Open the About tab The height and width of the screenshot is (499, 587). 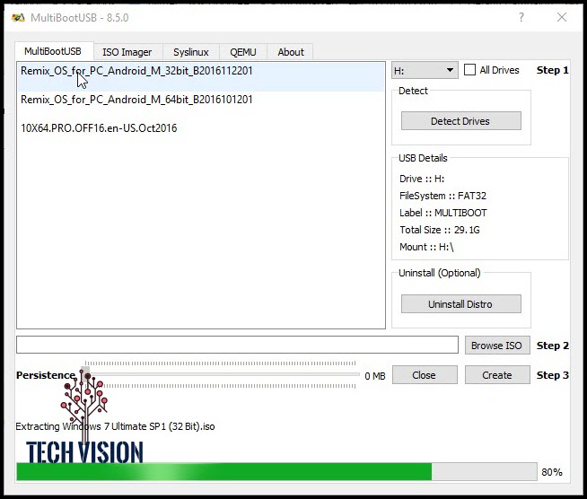click(x=291, y=52)
